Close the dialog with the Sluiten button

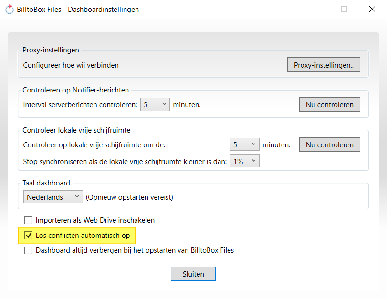tap(193, 274)
